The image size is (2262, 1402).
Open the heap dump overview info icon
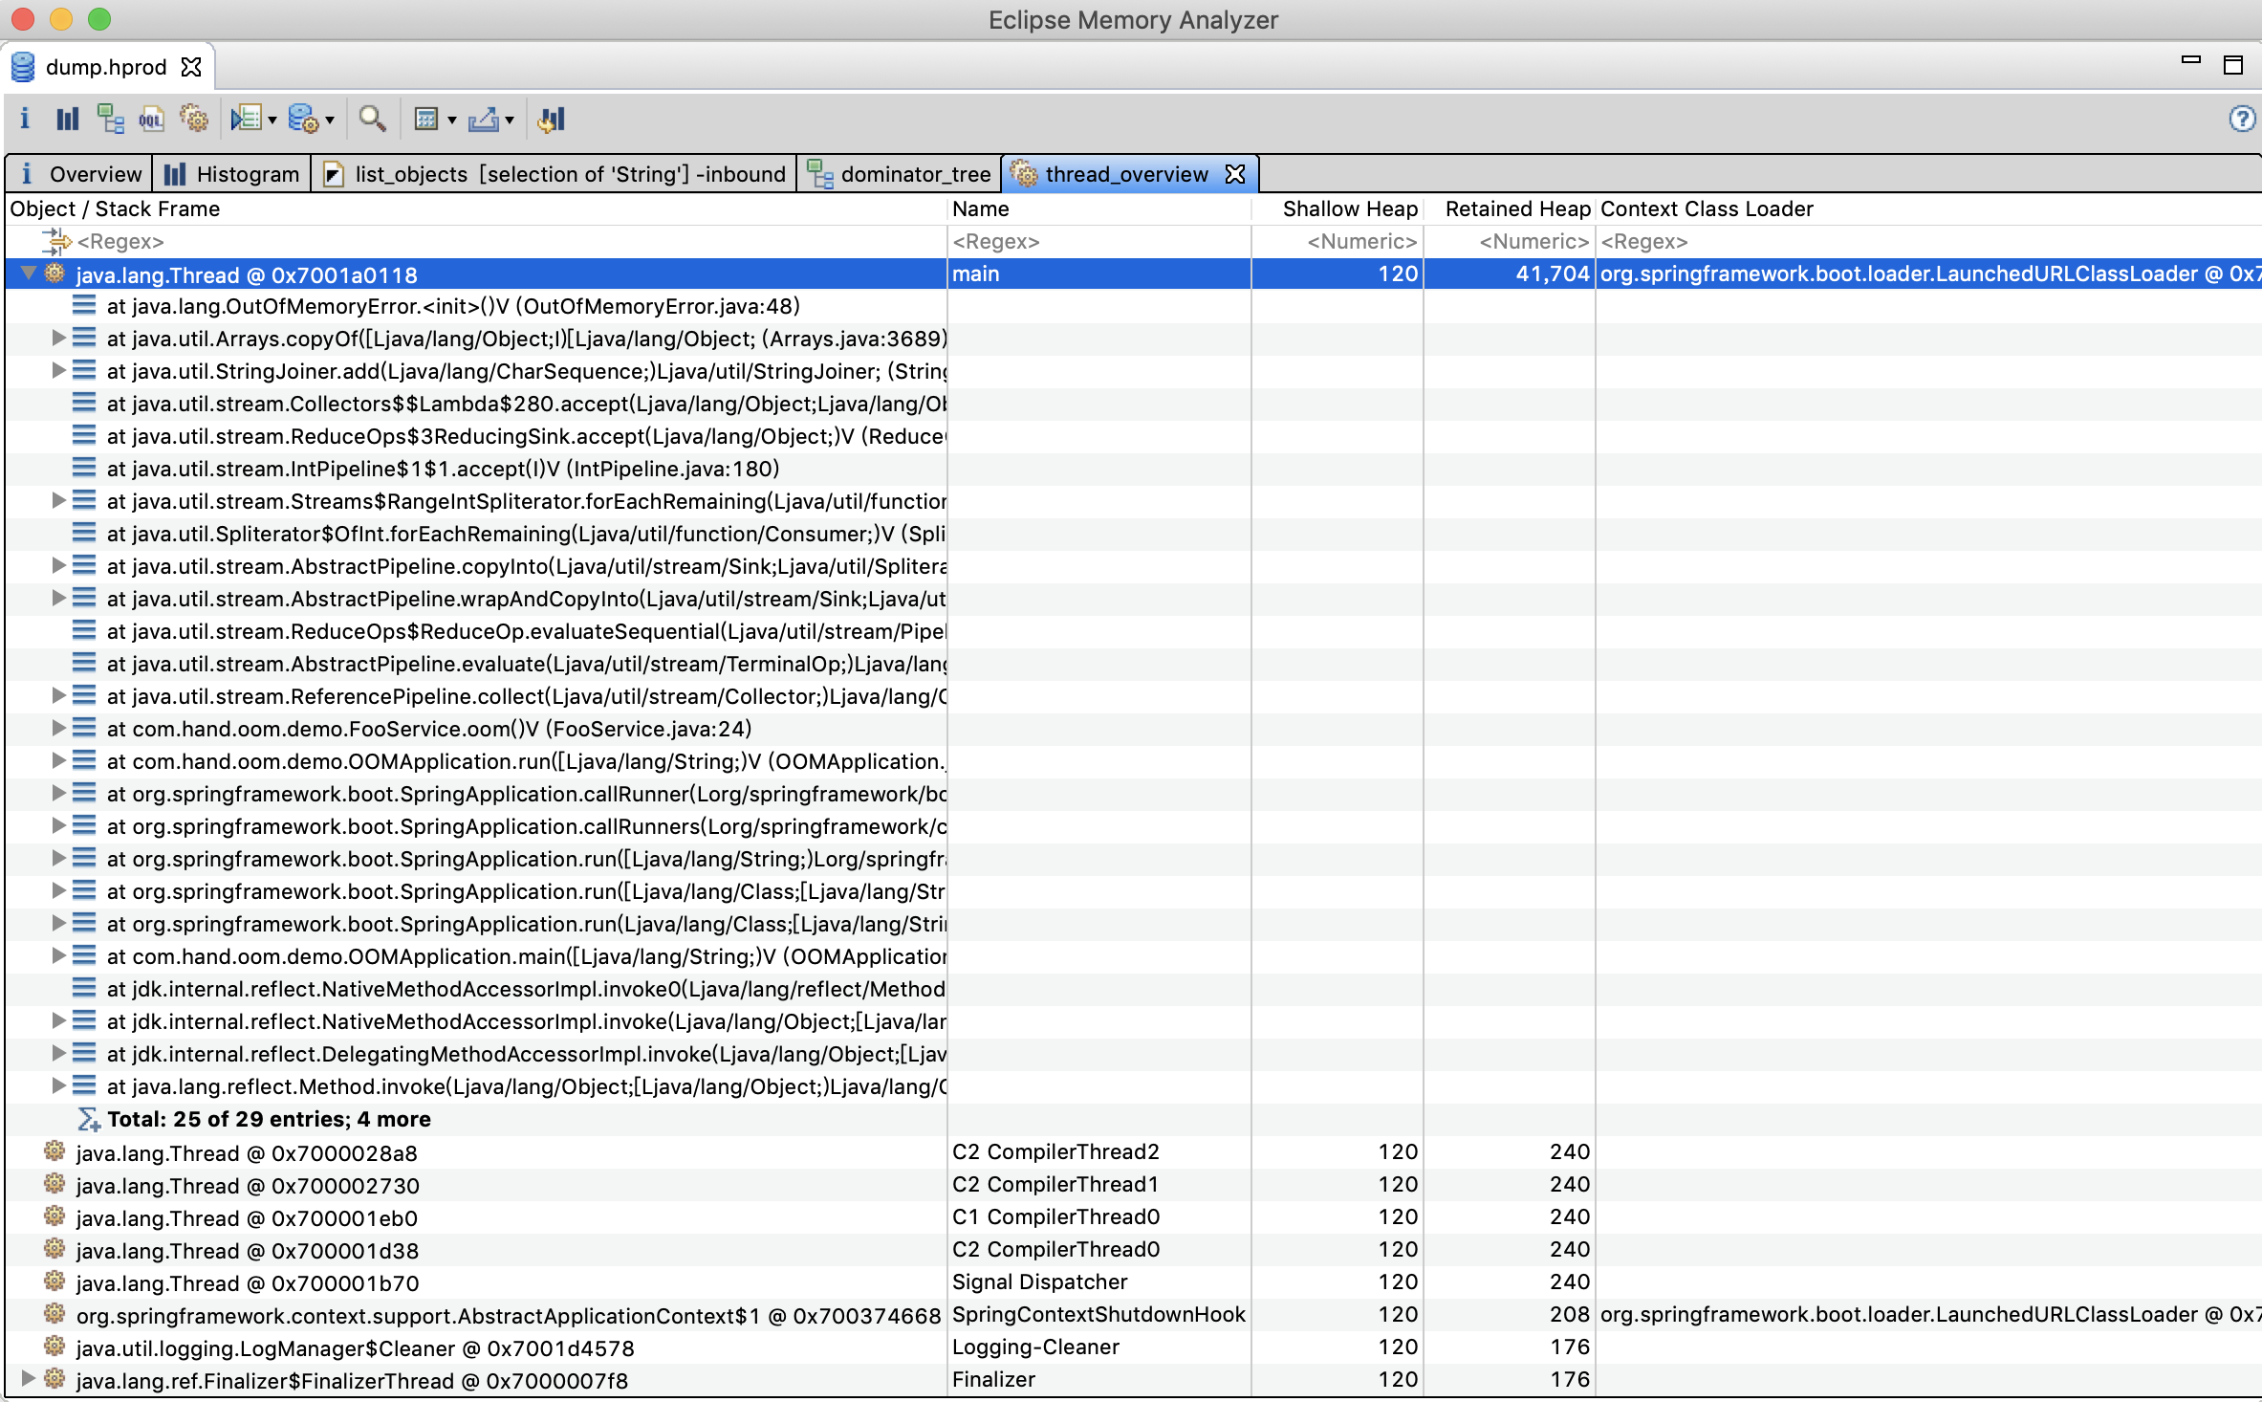click(25, 119)
